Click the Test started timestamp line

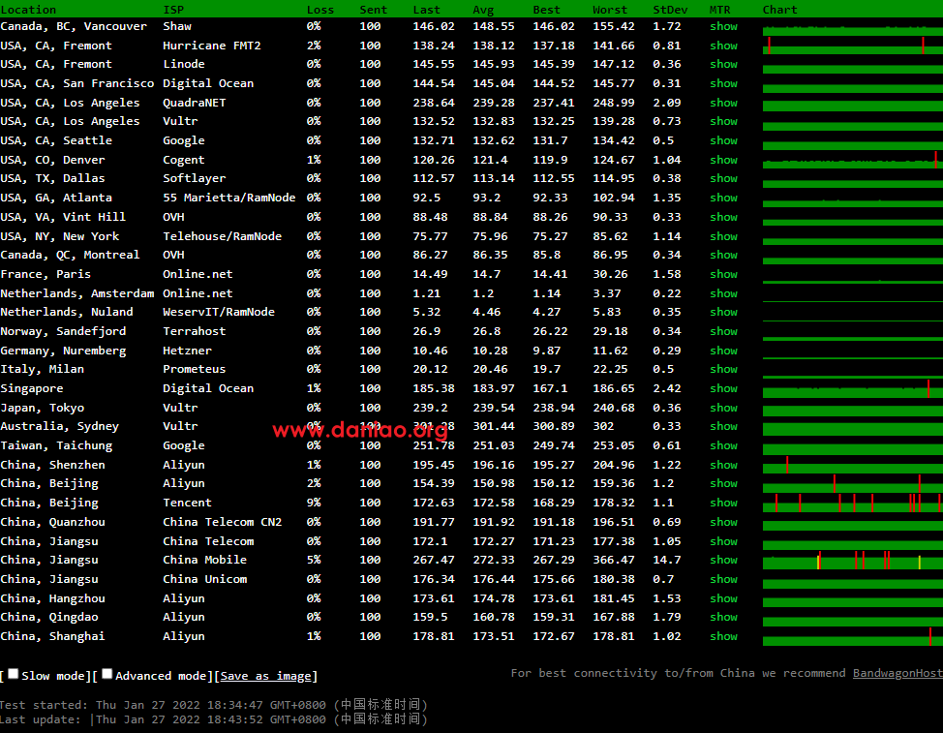pos(214,705)
